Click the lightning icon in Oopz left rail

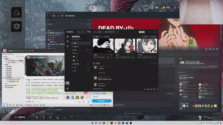click(67, 46)
